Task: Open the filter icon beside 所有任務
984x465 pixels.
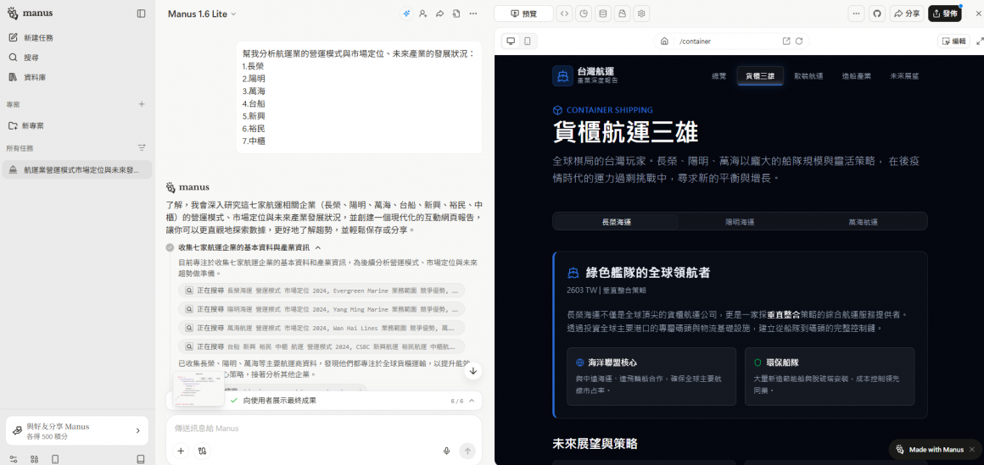Action: pyautogui.click(x=142, y=148)
